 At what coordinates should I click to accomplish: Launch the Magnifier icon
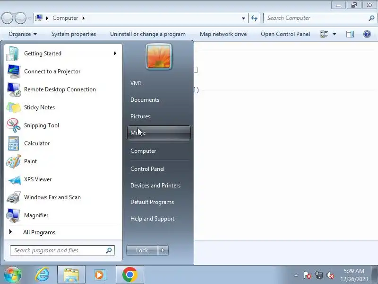pyautogui.click(x=13, y=215)
